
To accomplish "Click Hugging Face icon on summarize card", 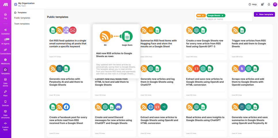I will tap(151, 30).
